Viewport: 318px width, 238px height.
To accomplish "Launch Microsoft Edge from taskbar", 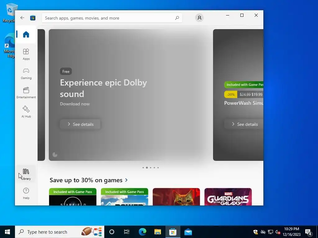I will click(142, 232).
